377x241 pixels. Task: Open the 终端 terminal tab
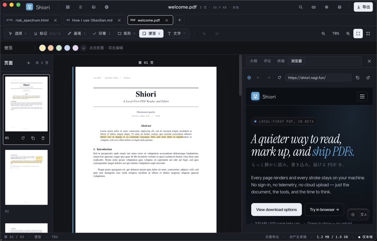point(281,61)
